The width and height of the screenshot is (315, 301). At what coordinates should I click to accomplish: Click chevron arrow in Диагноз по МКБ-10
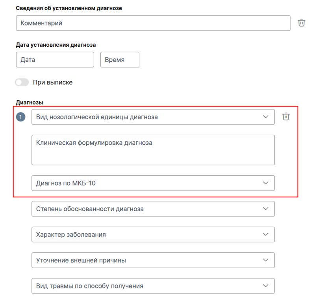coord(265,183)
